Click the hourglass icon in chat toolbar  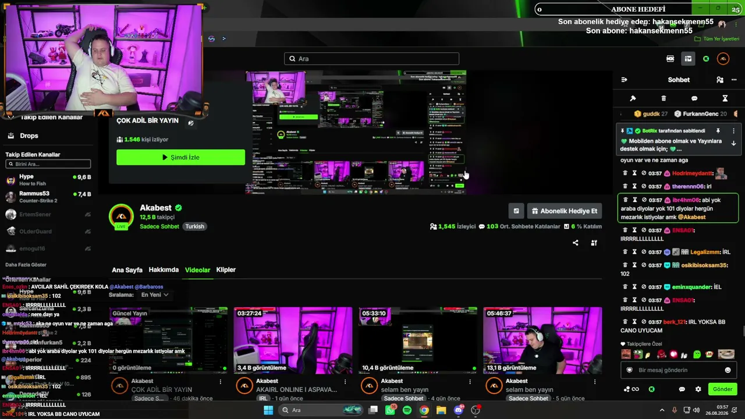(725, 98)
